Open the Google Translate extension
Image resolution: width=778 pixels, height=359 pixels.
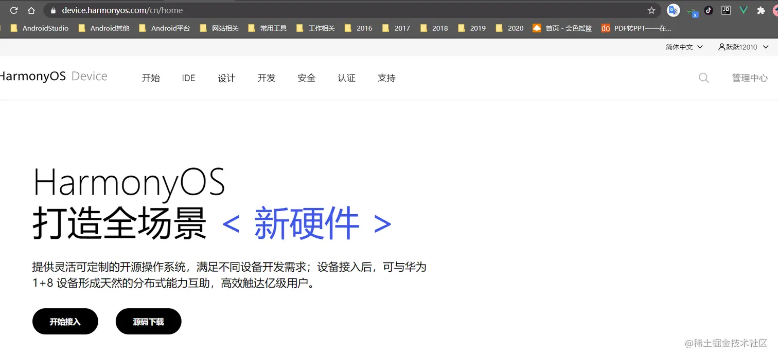coord(673,10)
